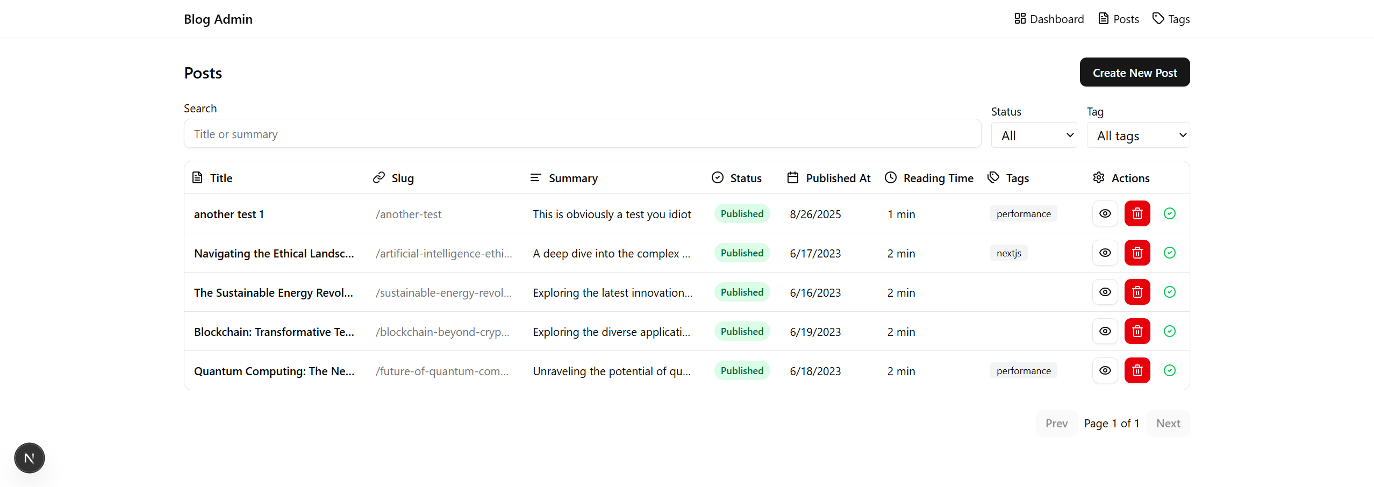The width and height of the screenshot is (1374, 487).
Task: Delete the 'another test 1' post
Action: tap(1137, 213)
